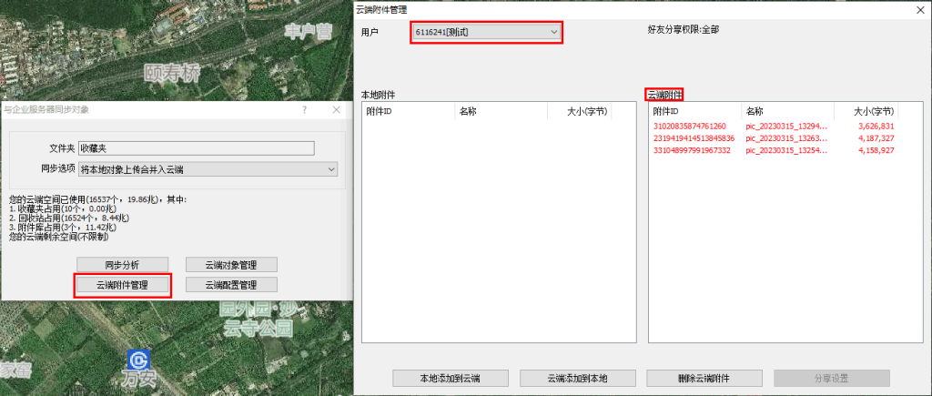This screenshot has width=932, height=396.
Task: Sort local attachments by 附件ID column
Action: 408,110
